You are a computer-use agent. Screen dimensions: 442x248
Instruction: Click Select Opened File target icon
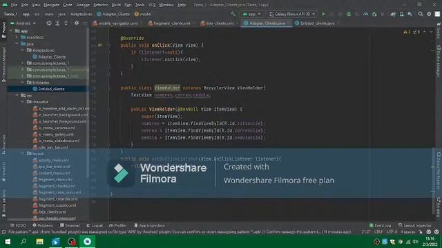(49, 23)
